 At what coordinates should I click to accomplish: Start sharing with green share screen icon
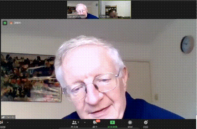(x=113, y=122)
